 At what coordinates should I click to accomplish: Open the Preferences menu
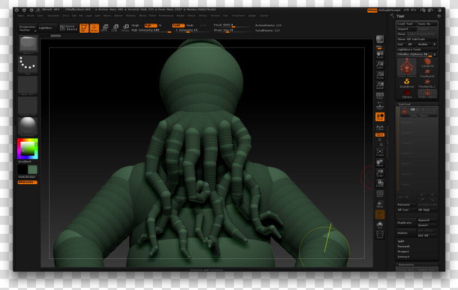pos(166,16)
